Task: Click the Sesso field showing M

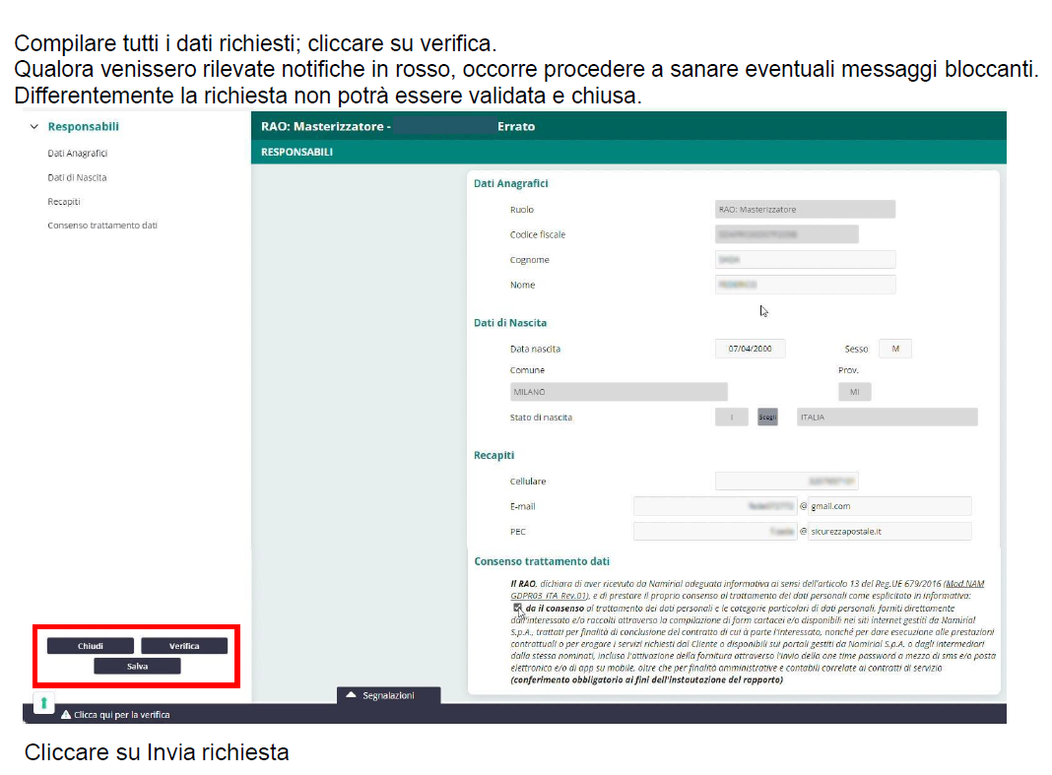Action: pos(895,349)
